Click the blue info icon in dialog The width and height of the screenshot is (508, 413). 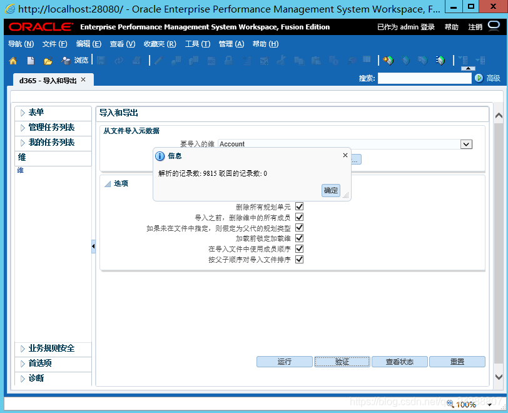[x=160, y=156]
